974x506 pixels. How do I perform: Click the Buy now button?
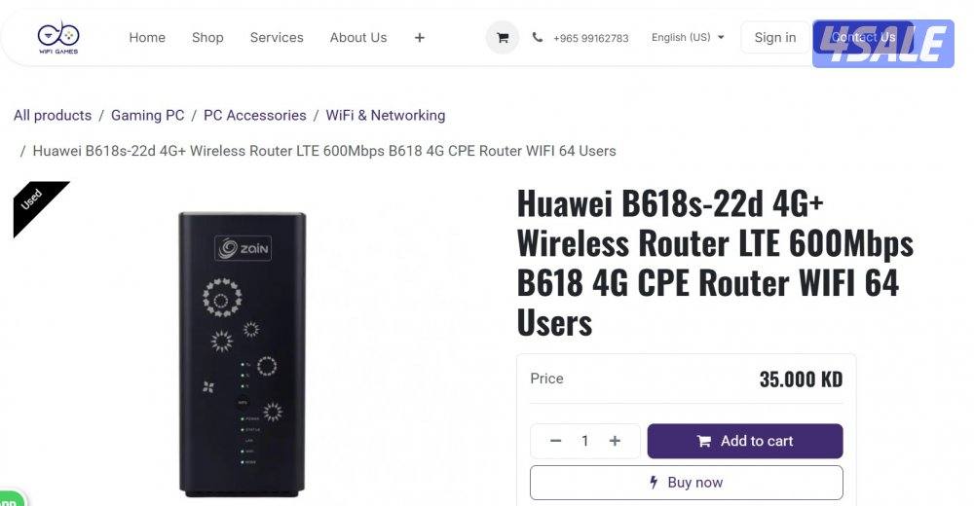(x=687, y=483)
